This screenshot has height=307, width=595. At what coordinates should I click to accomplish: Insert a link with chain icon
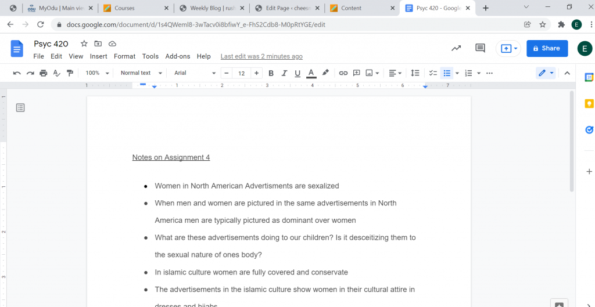(x=343, y=73)
